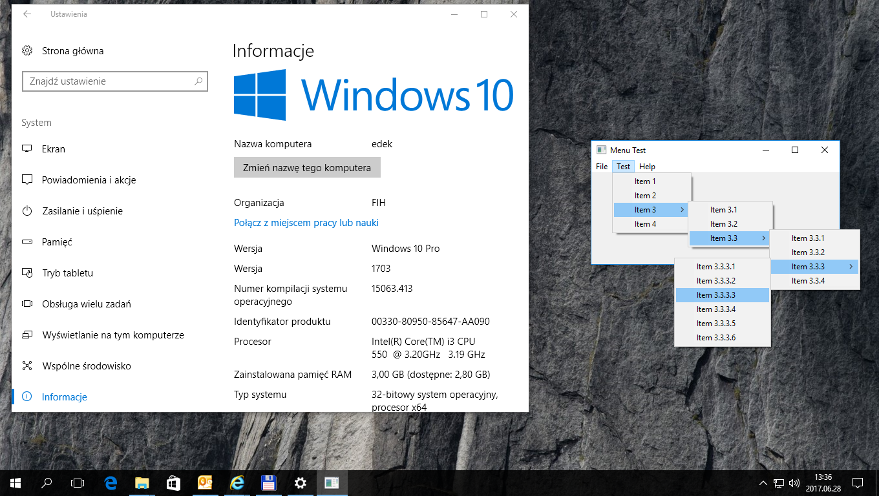This screenshot has width=879, height=496.
Task: Click the Pamięć storage icon
Action: tap(27, 242)
